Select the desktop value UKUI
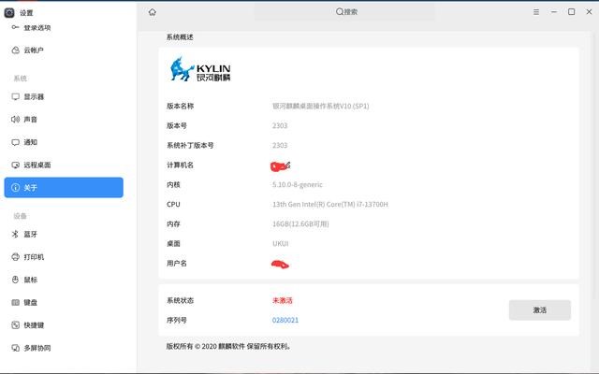This screenshot has height=374, width=599. 280,243
